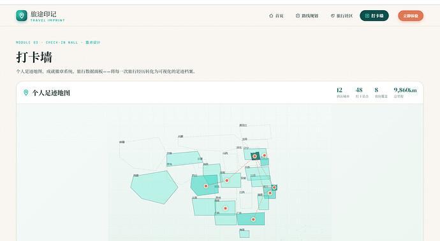This screenshot has width=440, height=241.
Task: Click the 旅途印记 Travel Imprint brand name
Action: [x=47, y=17]
